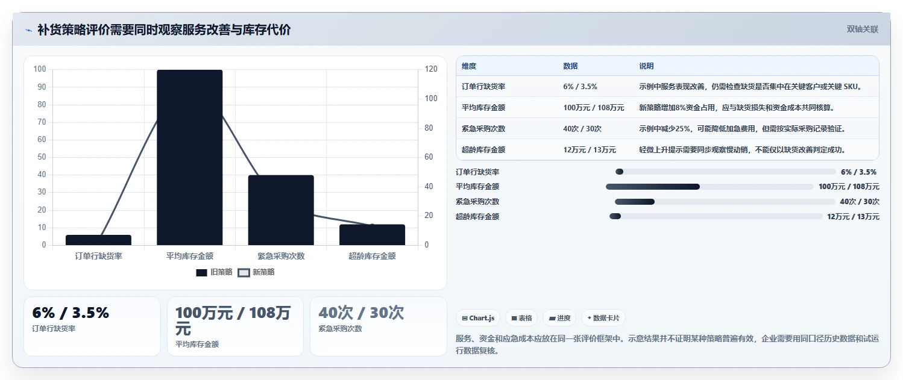The height and width of the screenshot is (380, 903).
Task: Click the footer note starting 服务、资金和应急成本
Action: tap(667, 344)
